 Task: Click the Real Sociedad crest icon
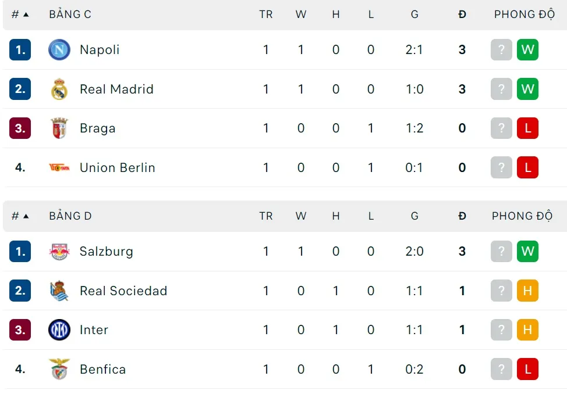(59, 291)
